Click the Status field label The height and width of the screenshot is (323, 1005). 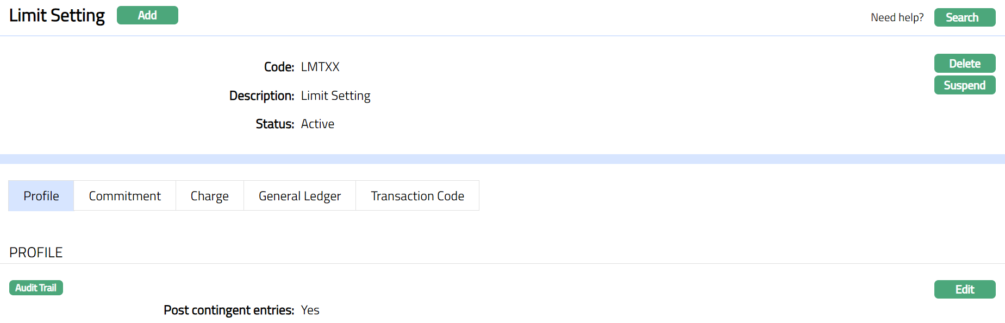(274, 124)
